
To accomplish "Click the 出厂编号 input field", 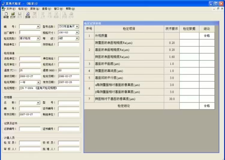I will pyautogui.click(x=30, y=33).
